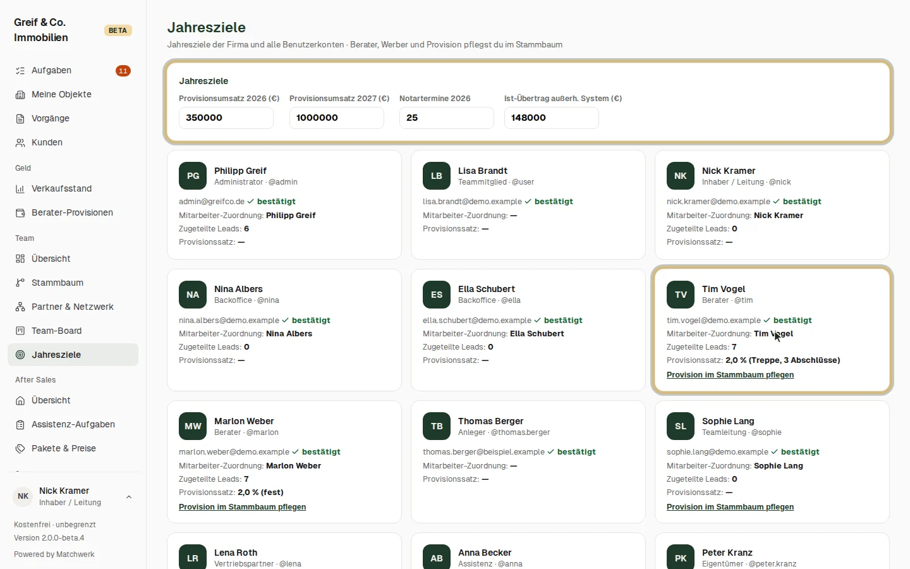Click Lisa Brandt's LB avatar
This screenshot has width=910, height=569.
[437, 176]
